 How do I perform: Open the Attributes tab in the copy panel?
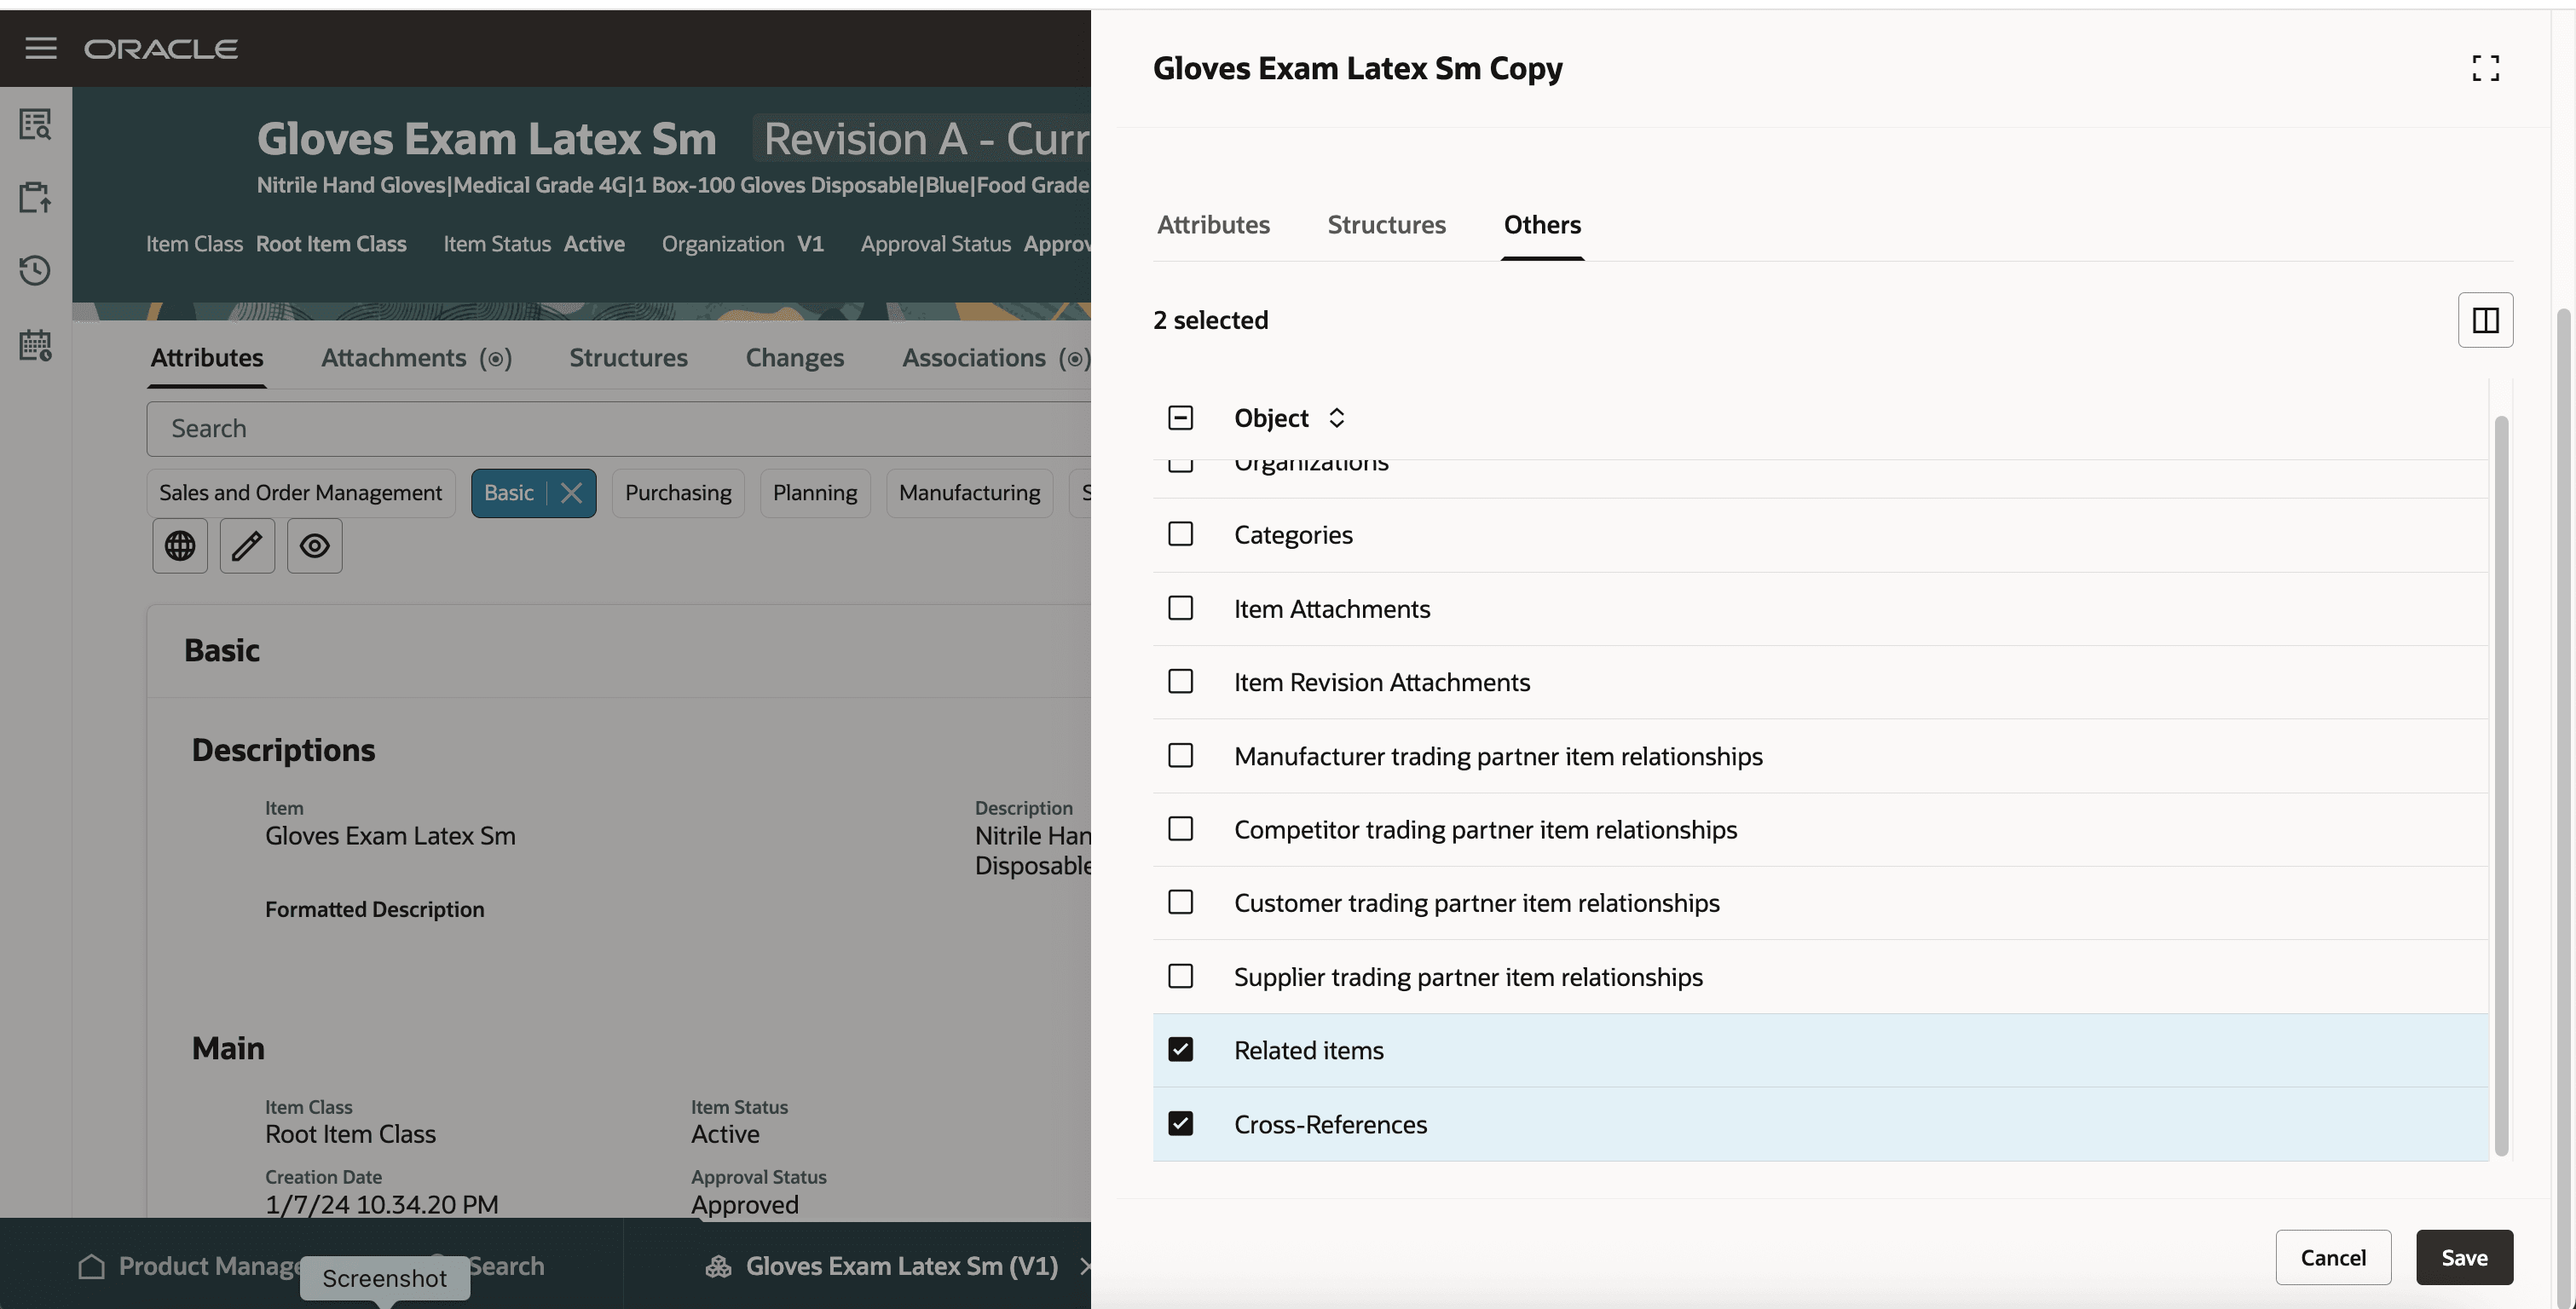pos(1213,225)
